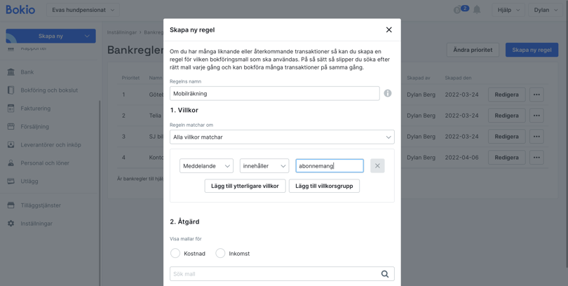Open the Dylan user menu
Screen dimensions: 568x286
[546, 10]
